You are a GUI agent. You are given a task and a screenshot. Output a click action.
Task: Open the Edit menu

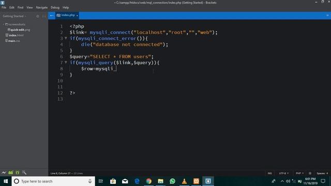(12, 7)
